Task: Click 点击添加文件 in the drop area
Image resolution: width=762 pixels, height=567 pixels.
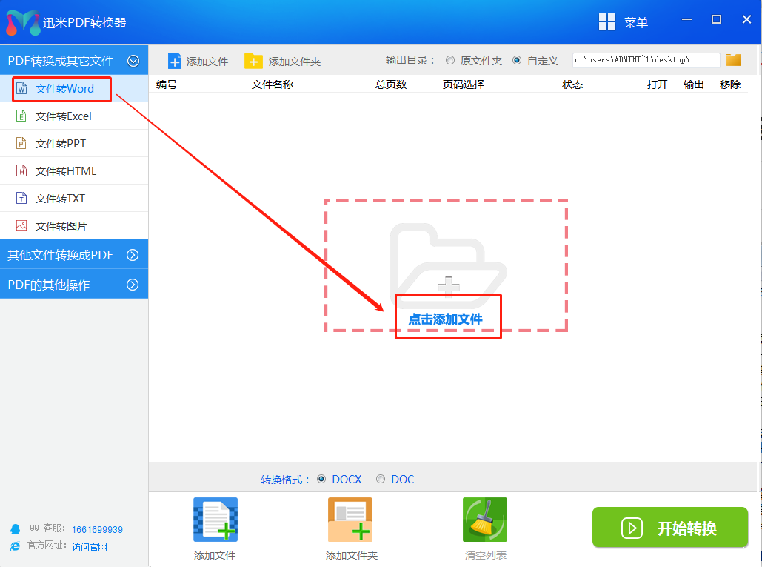Action: pos(447,320)
